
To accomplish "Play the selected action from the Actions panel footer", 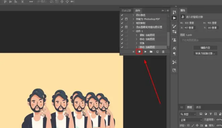I will (x=145, y=52).
